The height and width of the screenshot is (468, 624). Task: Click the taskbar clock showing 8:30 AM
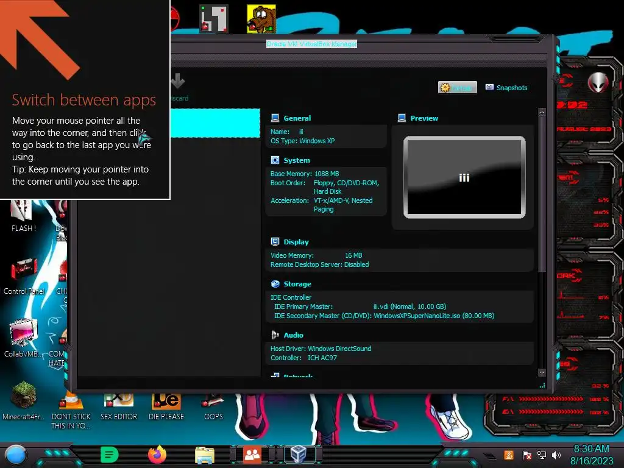(591, 455)
